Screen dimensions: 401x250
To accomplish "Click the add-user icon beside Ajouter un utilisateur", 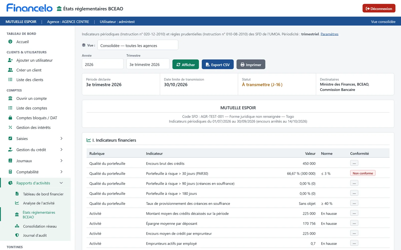I will tap(10, 60).
